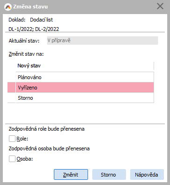This screenshot has width=170, height=185.
Task: Cancel using the bottom Storno button
Action: (x=109, y=175)
